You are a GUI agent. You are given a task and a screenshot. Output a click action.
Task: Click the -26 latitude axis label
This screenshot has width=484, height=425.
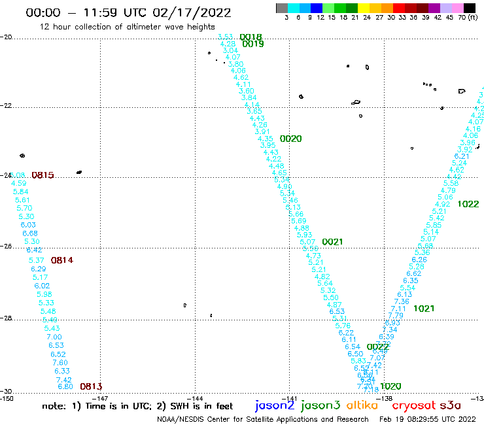point(6,246)
